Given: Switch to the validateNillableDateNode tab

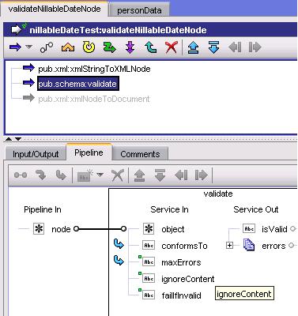Looking at the screenshot, I should 55,9.
